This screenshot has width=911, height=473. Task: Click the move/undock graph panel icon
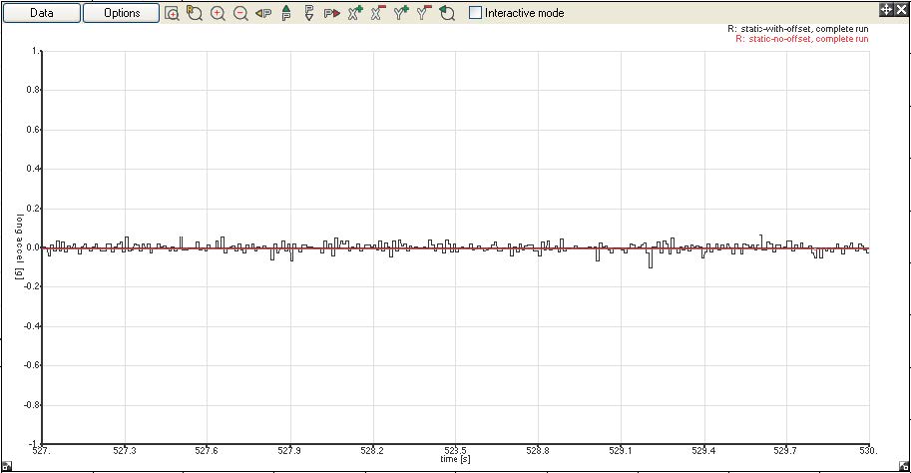click(885, 9)
